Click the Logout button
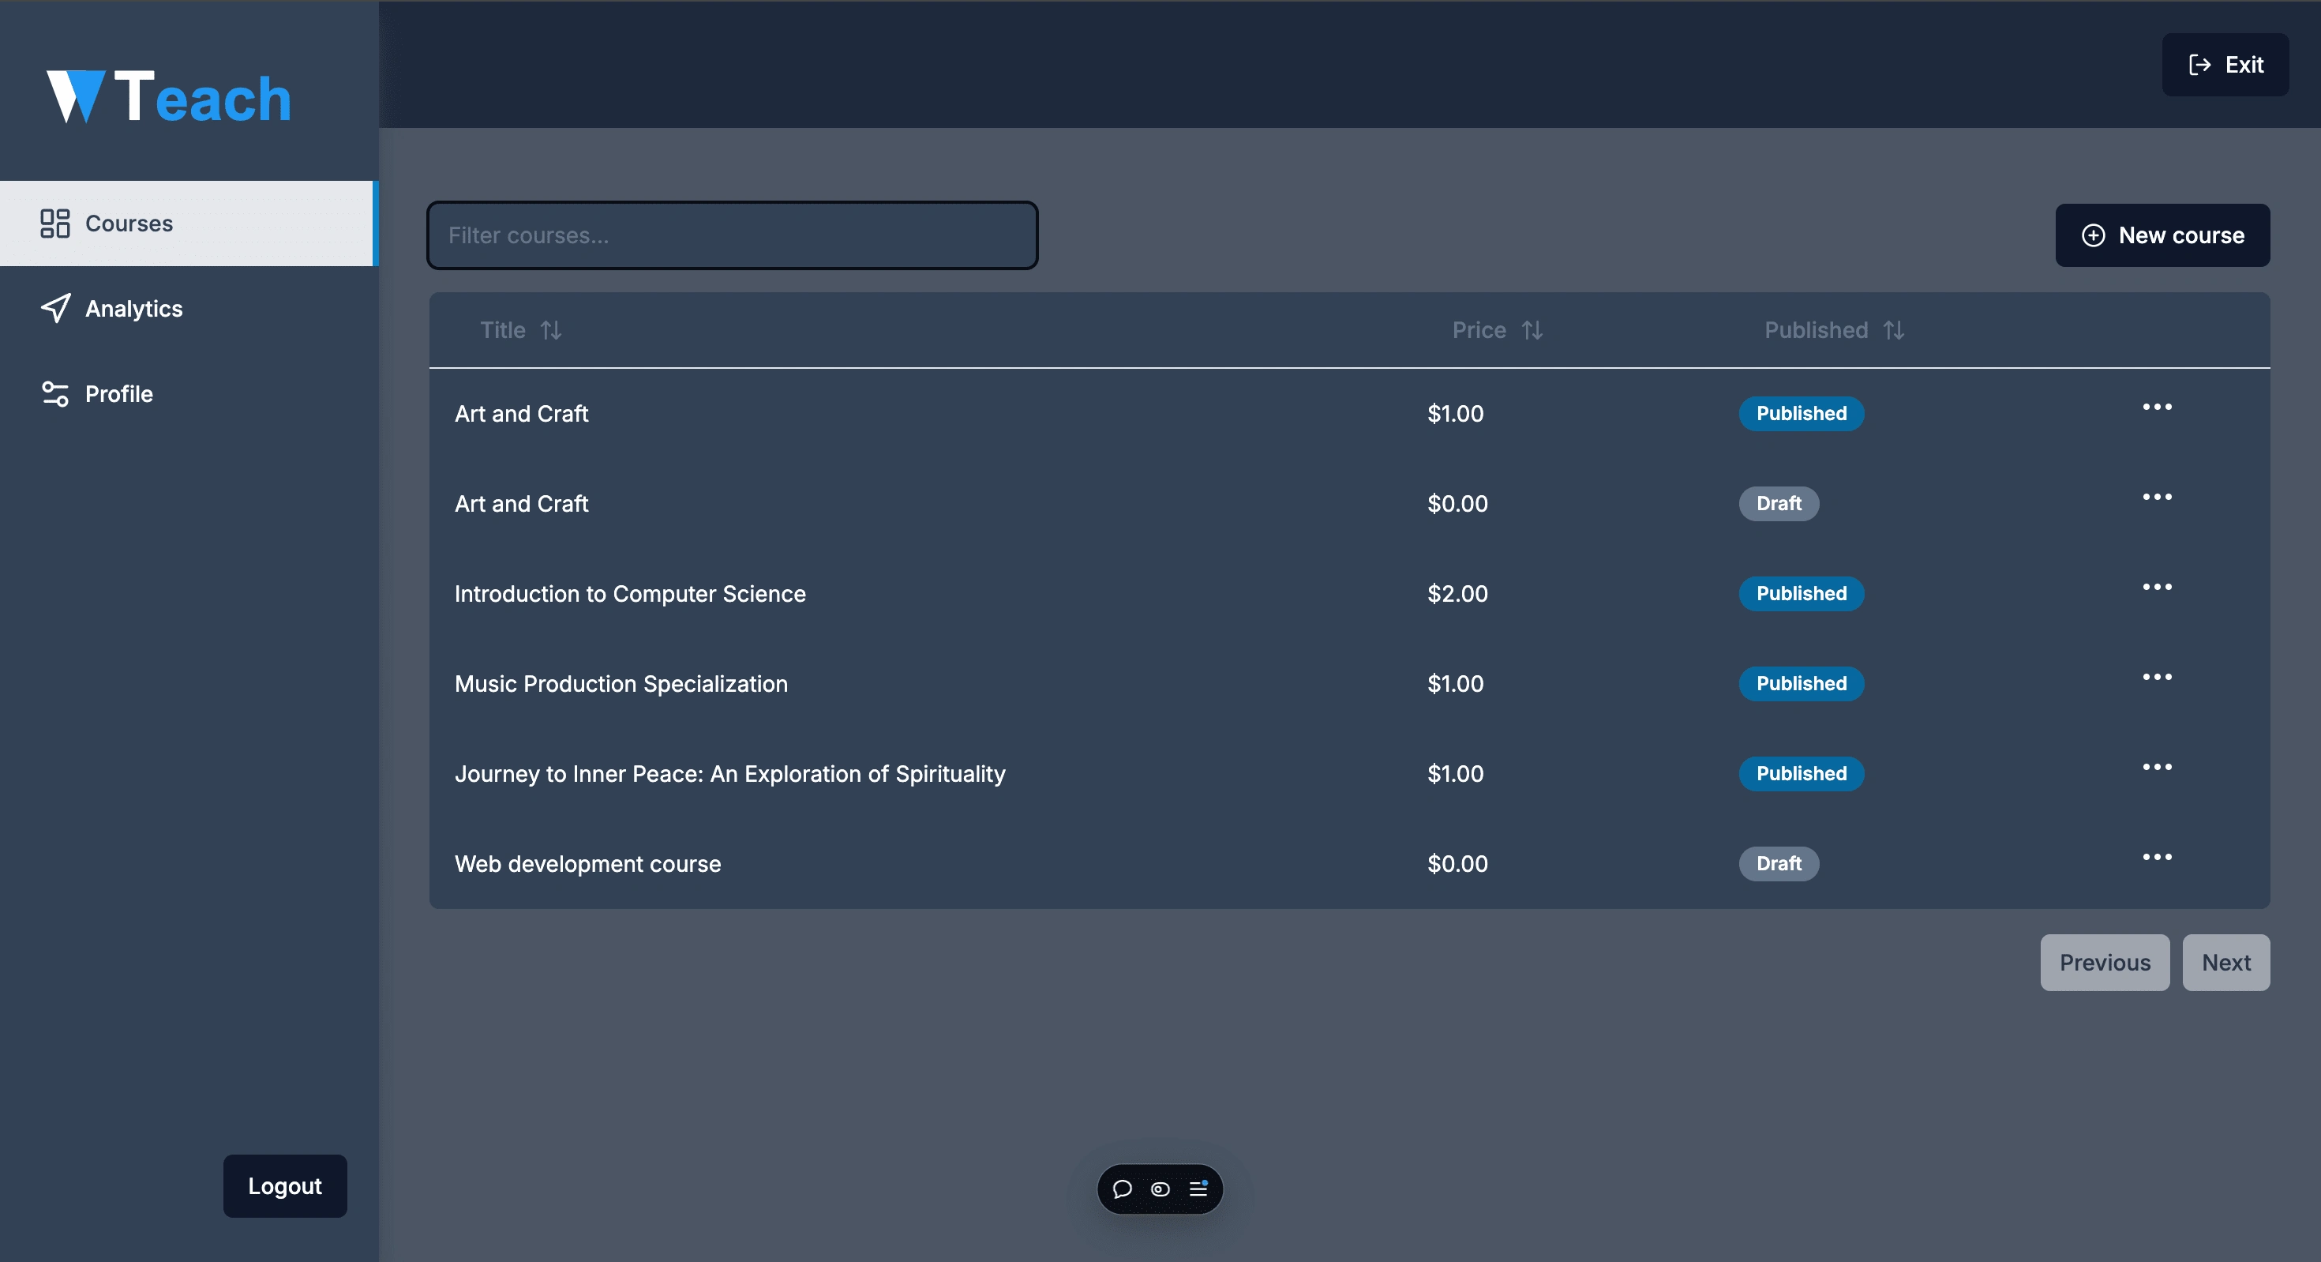This screenshot has width=2321, height=1262. click(x=285, y=1185)
